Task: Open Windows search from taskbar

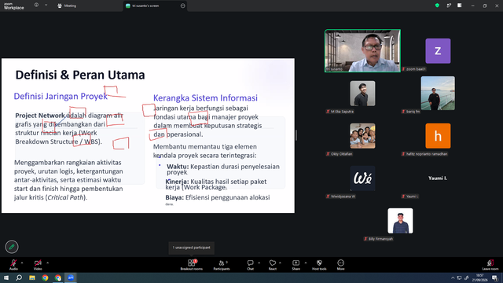Action: pos(19,277)
